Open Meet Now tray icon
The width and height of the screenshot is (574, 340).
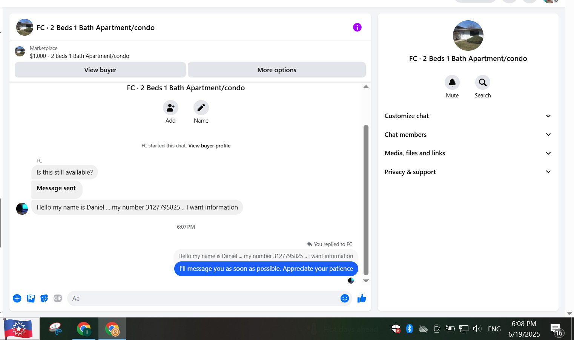(x=437, y=329)
